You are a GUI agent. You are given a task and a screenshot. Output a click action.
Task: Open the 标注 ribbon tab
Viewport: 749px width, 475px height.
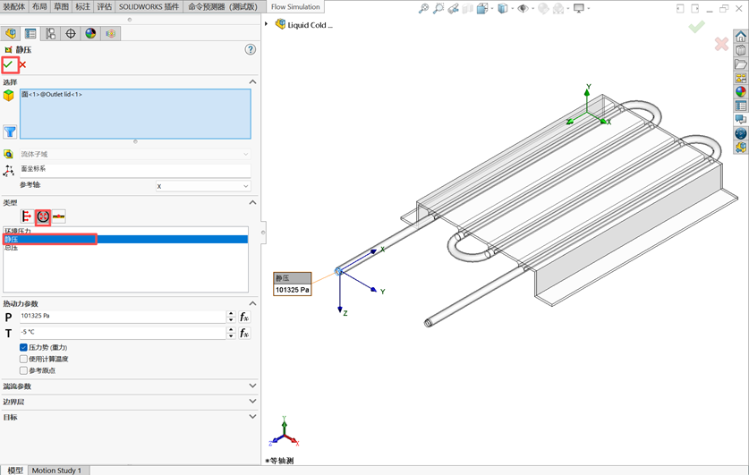point(82,6)
